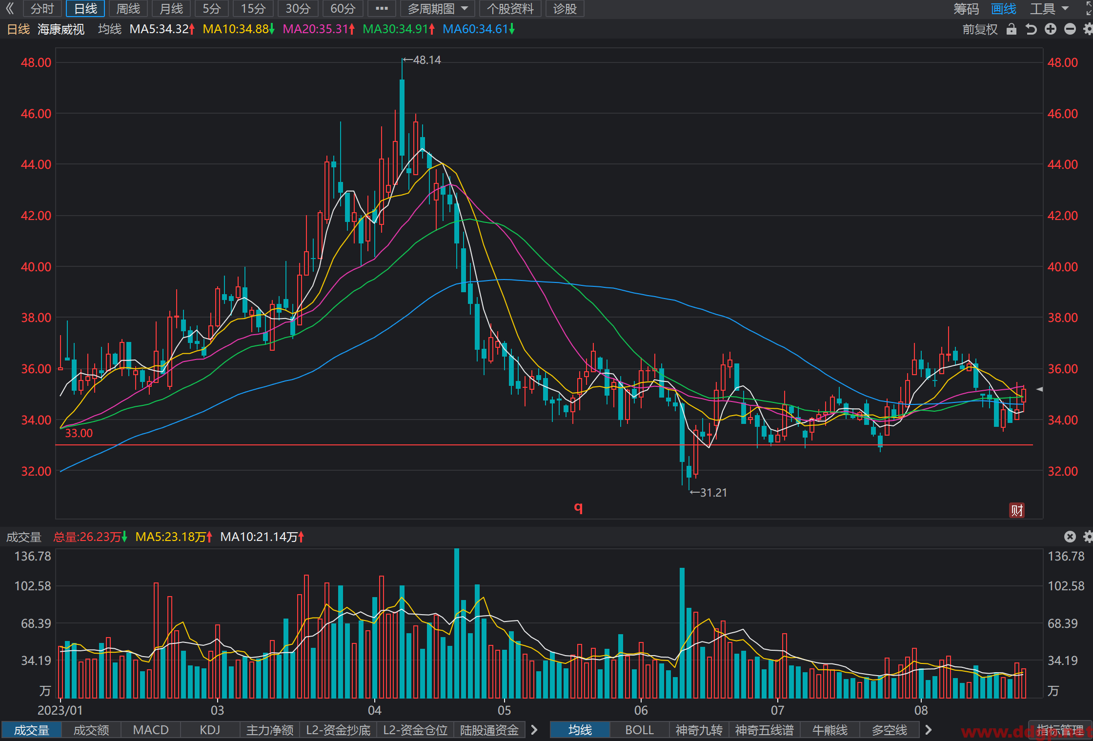Click the more timeframes ellipsis button
This screenshot has width=1093, height=741.
tap(382, 8)
